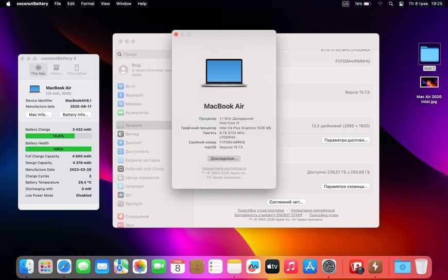Image resolution: width=448 pixels, height=280 pixels.
Task: Open the File menu
Action: coord(58,4)
